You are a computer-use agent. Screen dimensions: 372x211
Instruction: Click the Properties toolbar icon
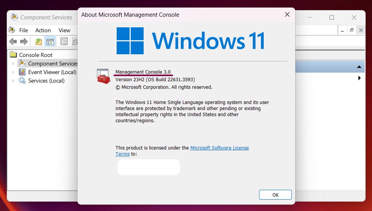coord(64,42)
